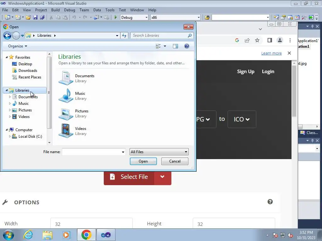Click the Open File icon in Visual Studio toolbar
Image resolution: width=322 pixels, height=241 pixels.
pos(28,18)
